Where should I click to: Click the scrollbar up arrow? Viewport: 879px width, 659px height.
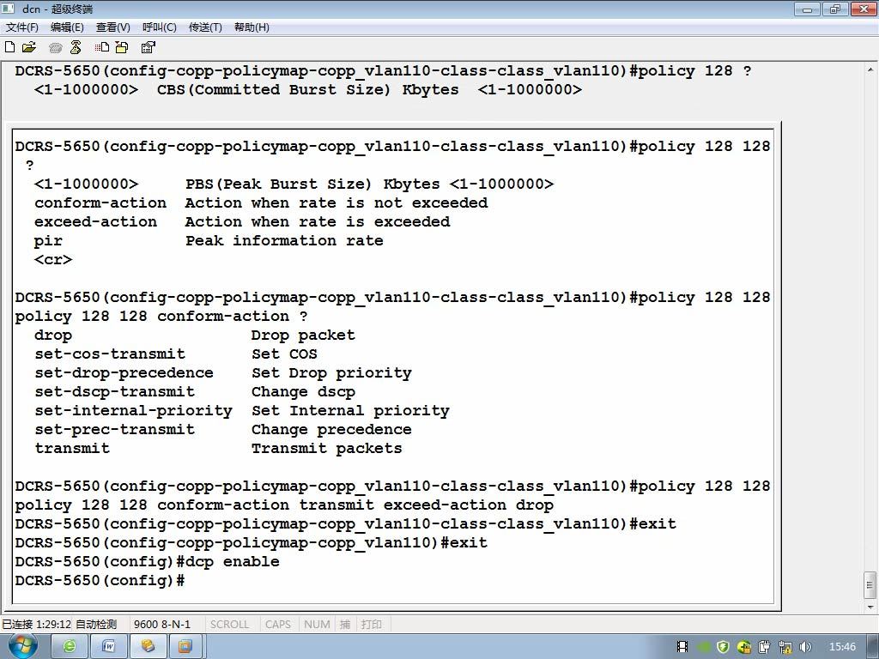pyautogui.click(x=870, y=70)
